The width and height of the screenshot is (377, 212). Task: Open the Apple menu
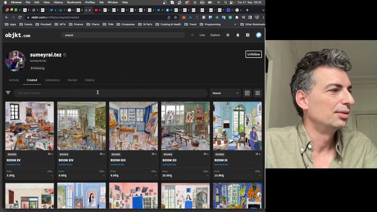[x=5, y=2]
